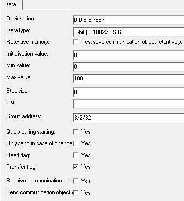
Task: Click the Yes label beside Transfer flag
Action: 86,167
